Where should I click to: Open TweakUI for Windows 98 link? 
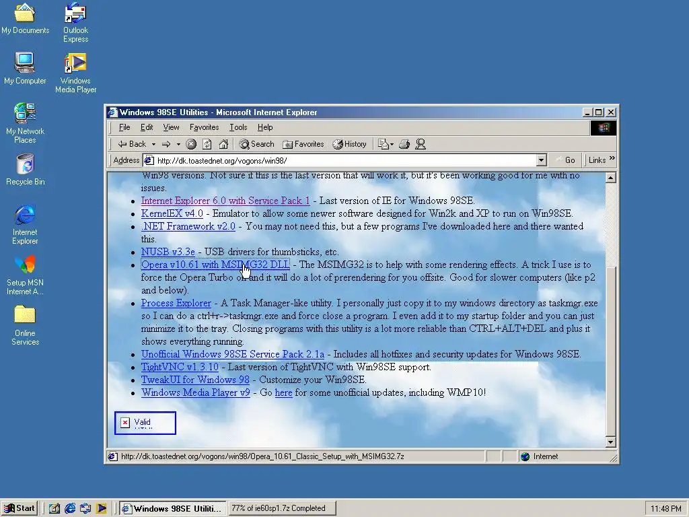coord(195,380)
